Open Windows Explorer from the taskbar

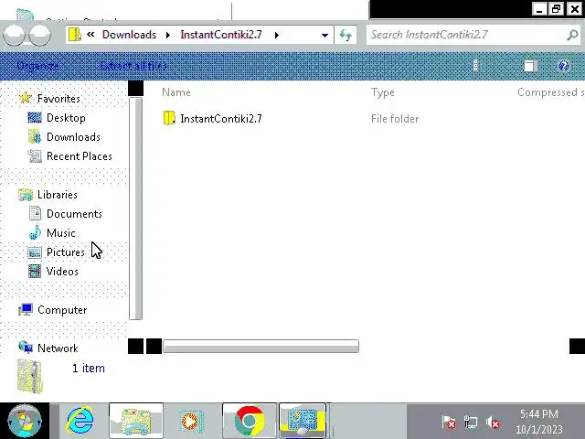(x=136, y=421)
